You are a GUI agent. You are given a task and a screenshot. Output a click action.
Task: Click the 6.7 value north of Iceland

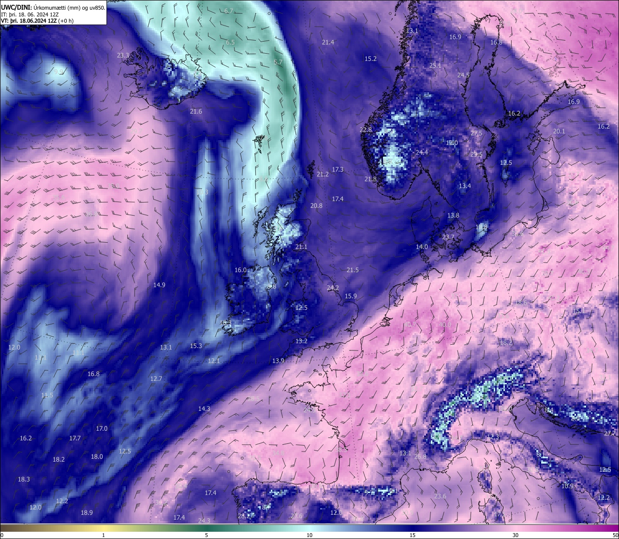pyautogui.click(x=229, y=11)
